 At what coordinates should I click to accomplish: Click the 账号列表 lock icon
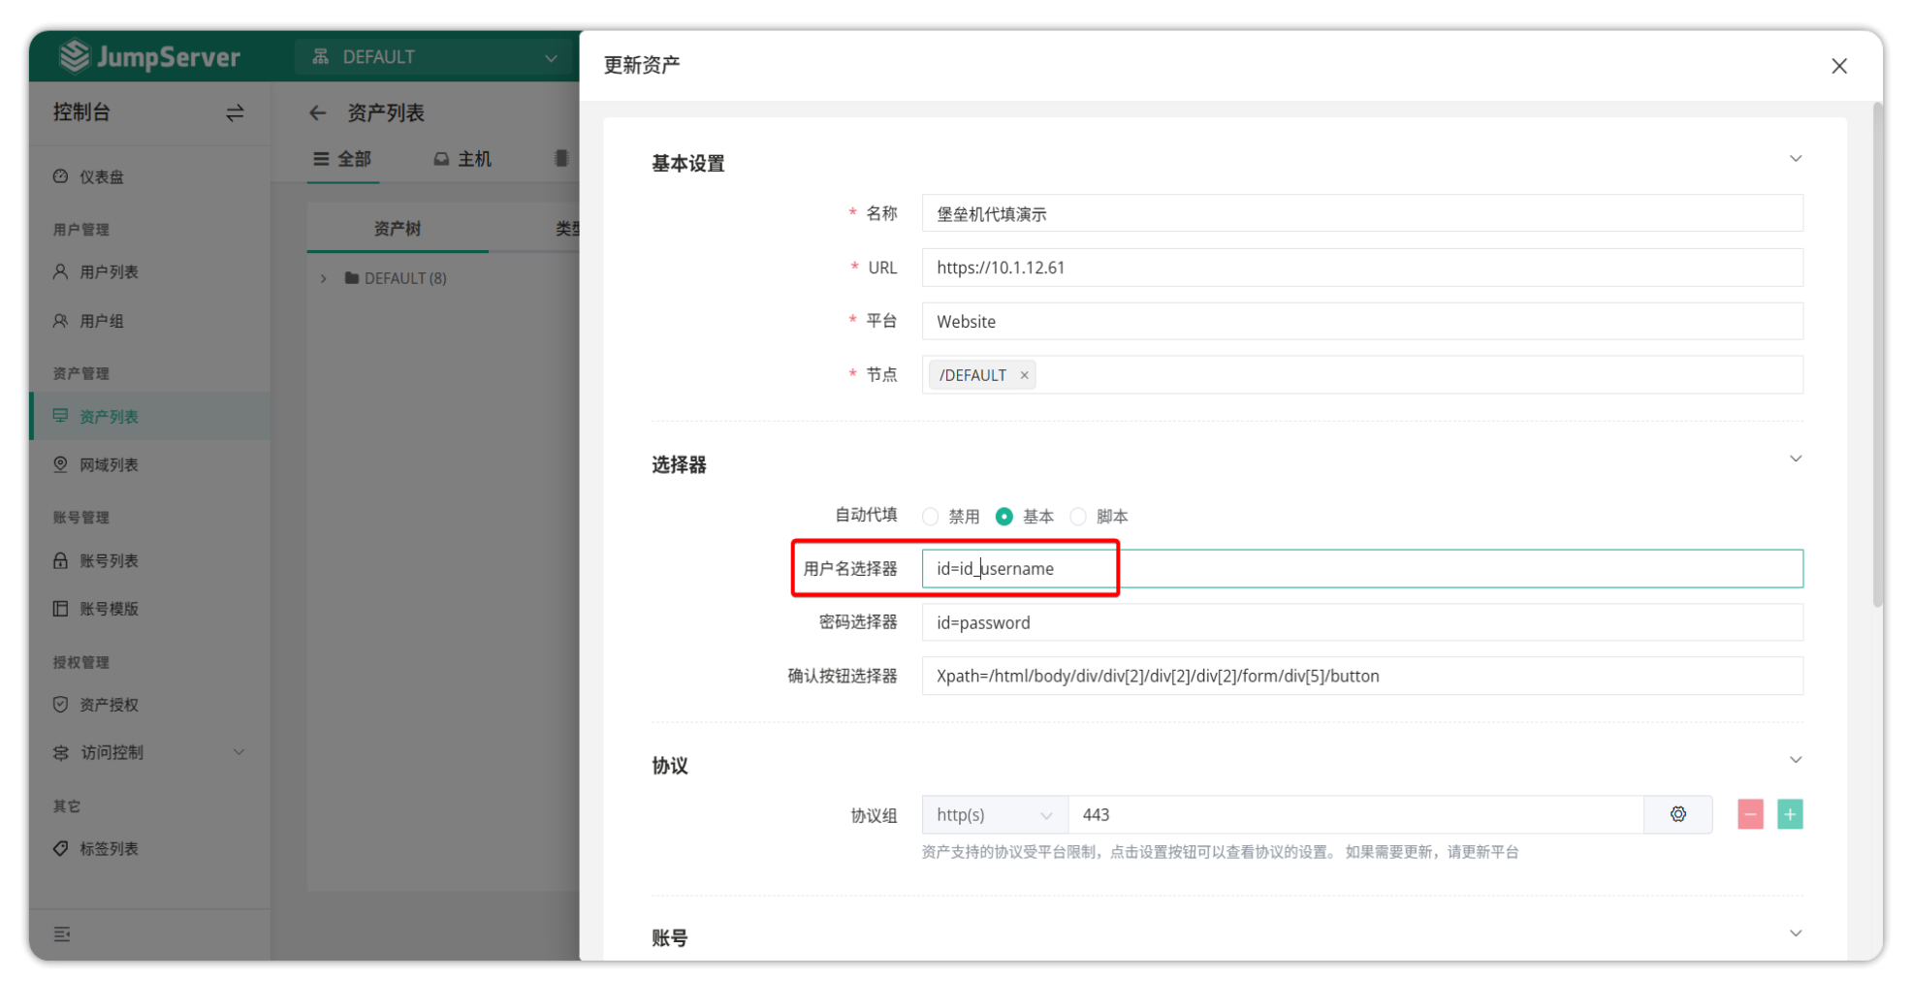point(60,560)
